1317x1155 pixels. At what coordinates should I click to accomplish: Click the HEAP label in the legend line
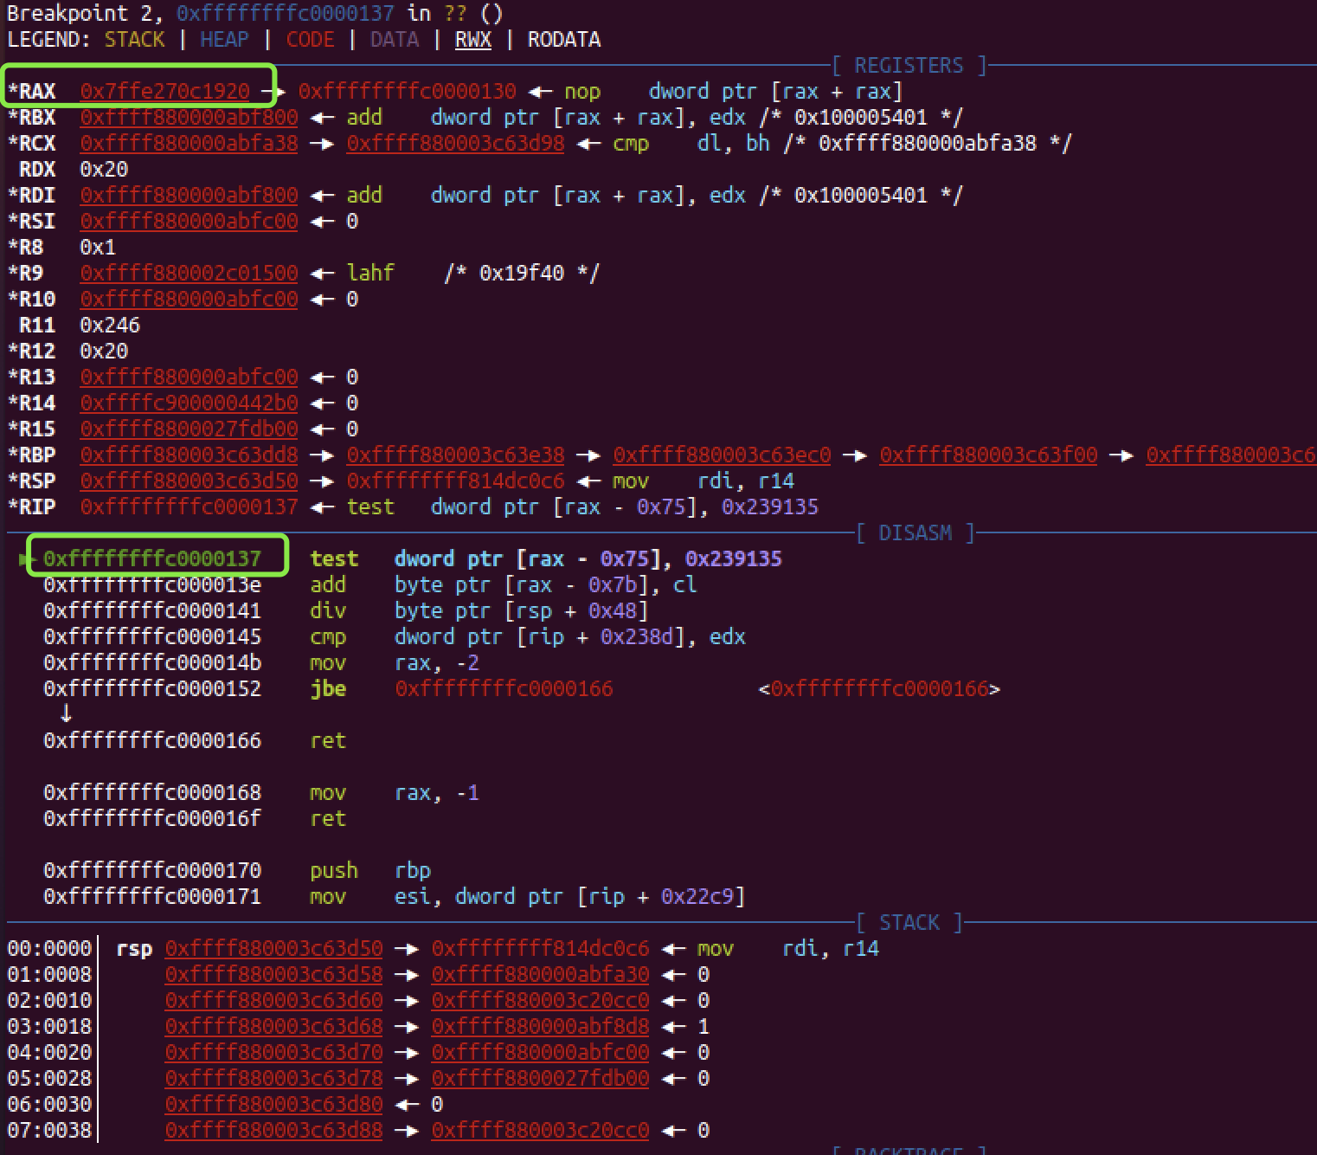tap(224, 40)
